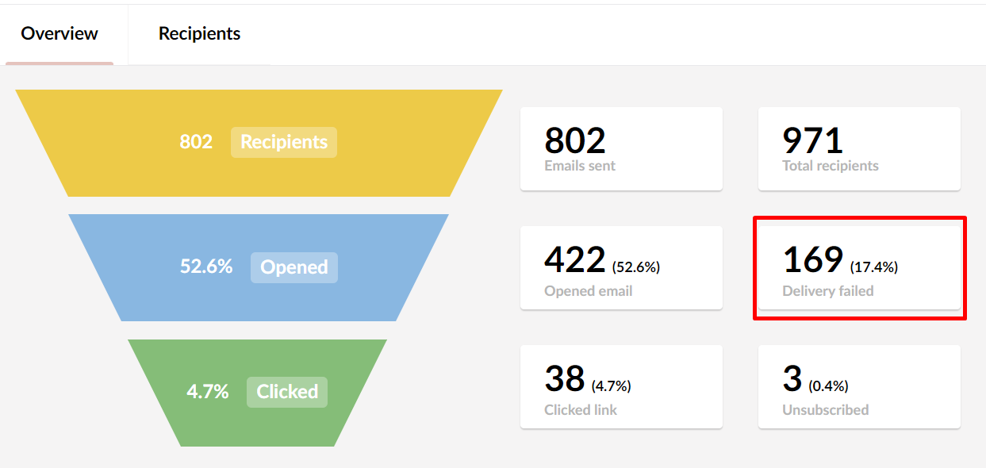
Task: Open the 802 Emails sent card
Action: (x=621, y=149)
